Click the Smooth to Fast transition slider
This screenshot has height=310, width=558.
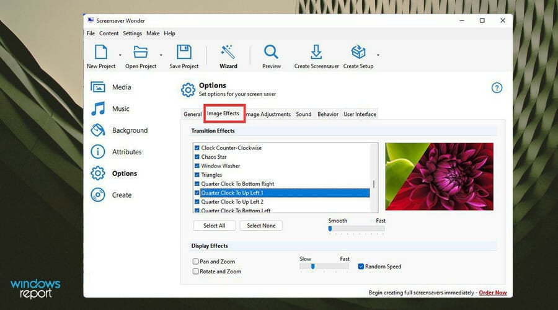pyautogui.click(x=356, y=229)
